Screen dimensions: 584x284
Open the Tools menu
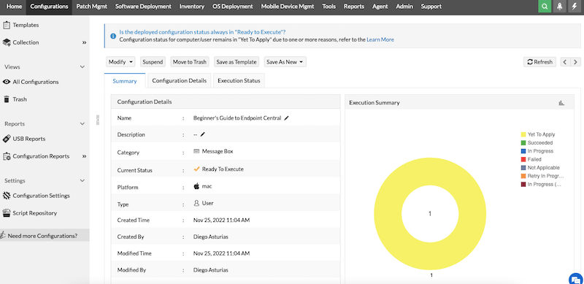[x=329, y=7]
